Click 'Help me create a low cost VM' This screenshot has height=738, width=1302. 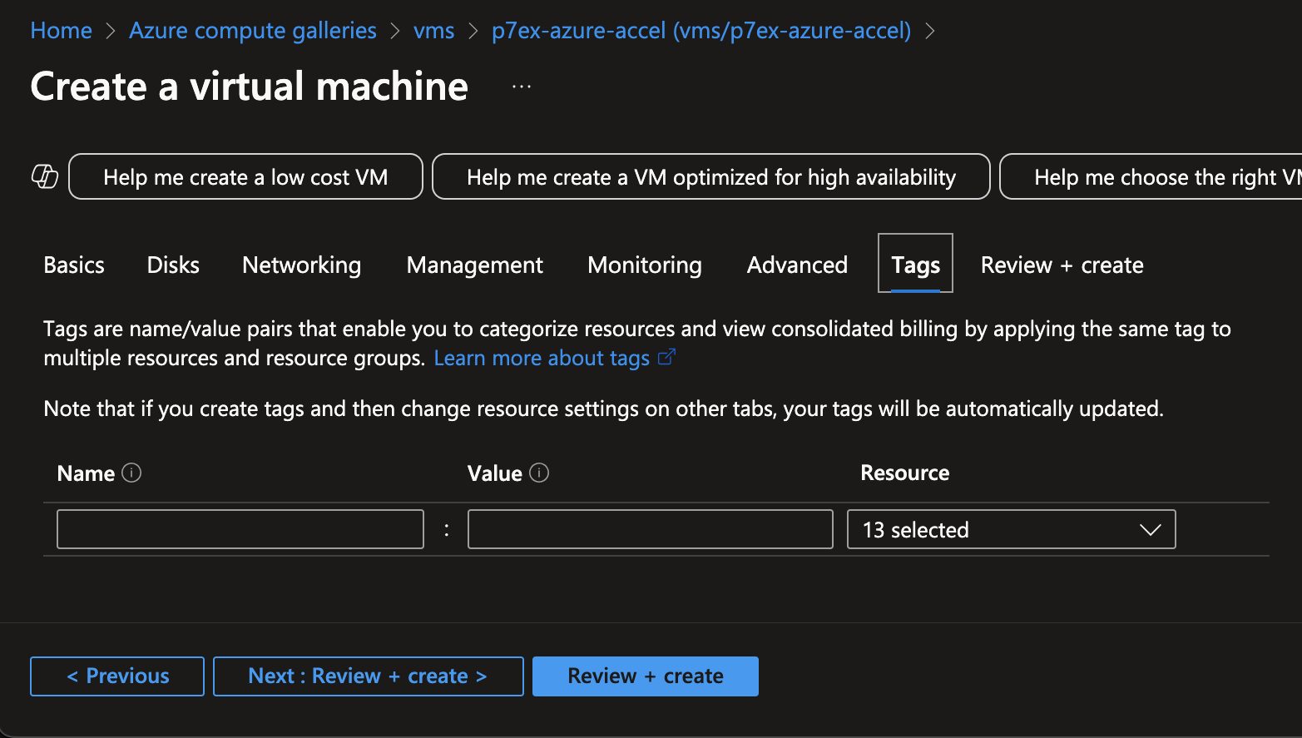point(245,176)
